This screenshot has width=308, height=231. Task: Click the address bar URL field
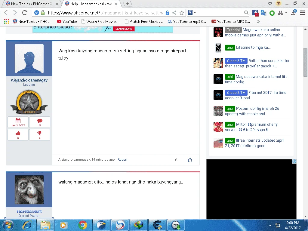coord(106,13)
